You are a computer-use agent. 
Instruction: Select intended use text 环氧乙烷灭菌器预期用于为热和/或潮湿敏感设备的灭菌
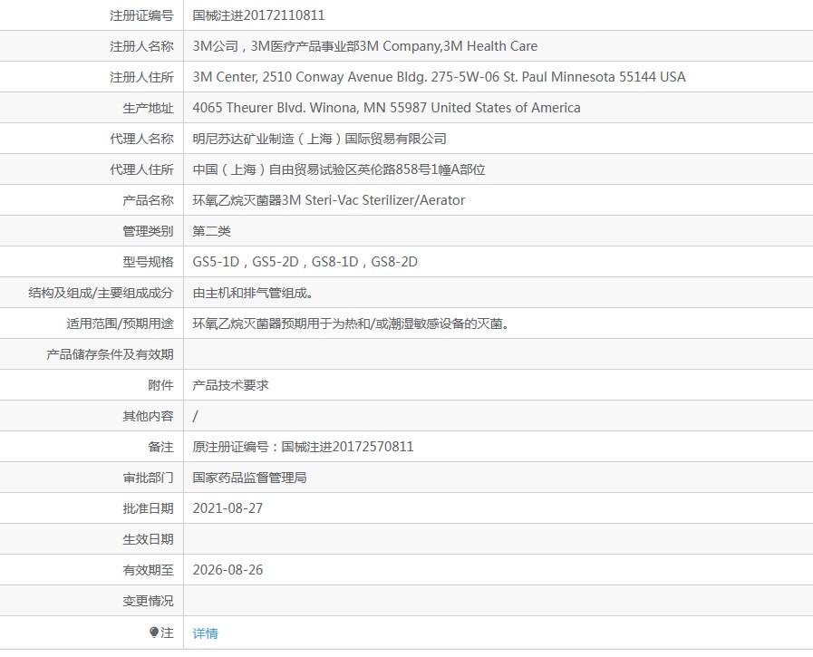[x=347, y=324]
